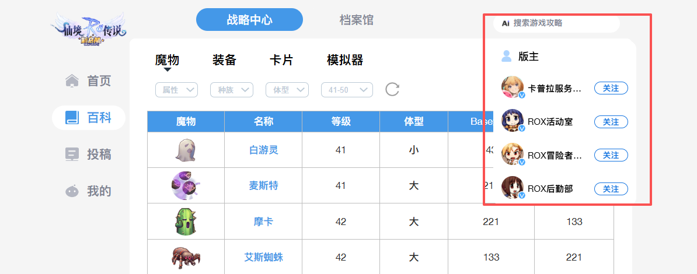Open the 艾斯蜘蛛 monster link

tap(264, 257)
